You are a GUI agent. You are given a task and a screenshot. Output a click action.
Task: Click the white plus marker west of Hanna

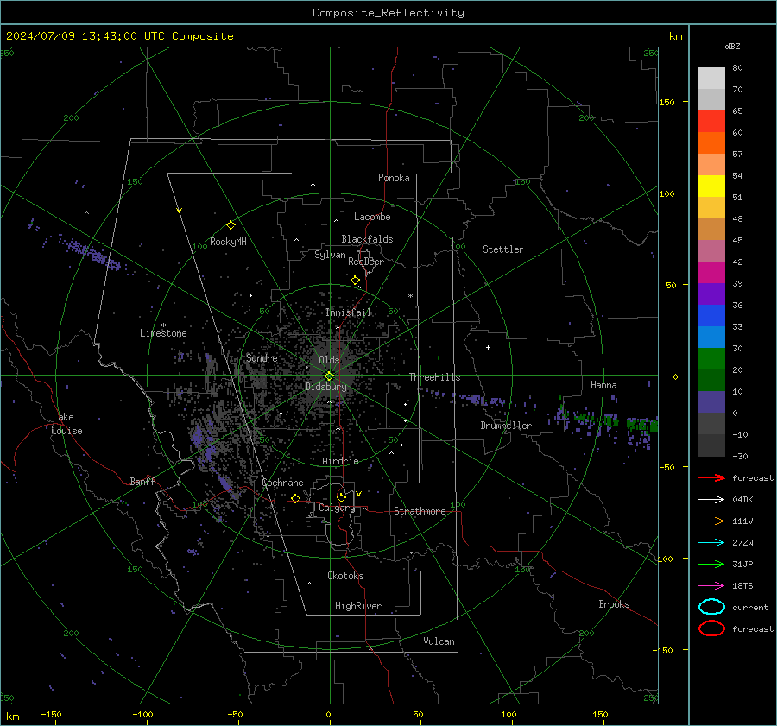488,347
